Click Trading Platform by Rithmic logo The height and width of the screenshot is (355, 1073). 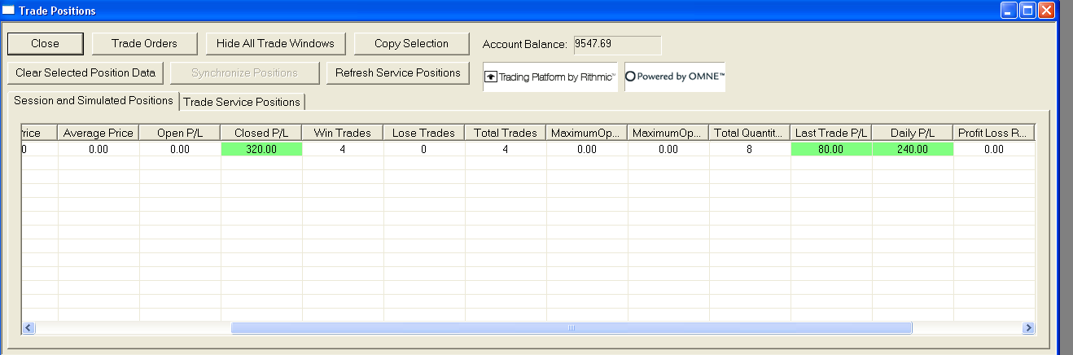point(550,77)
